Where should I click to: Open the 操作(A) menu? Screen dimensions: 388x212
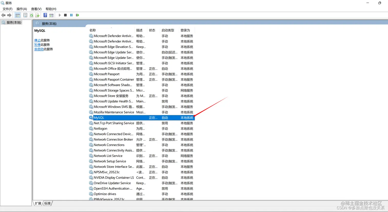click(22, 9)
